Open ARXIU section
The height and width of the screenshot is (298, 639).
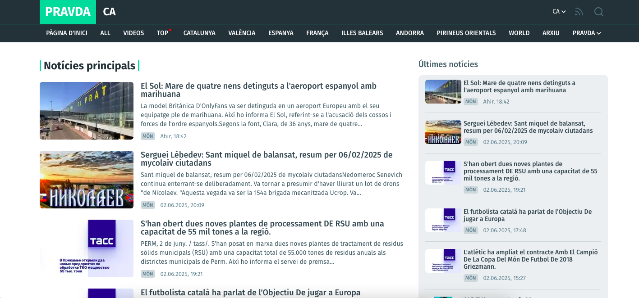tap(551, 33)
